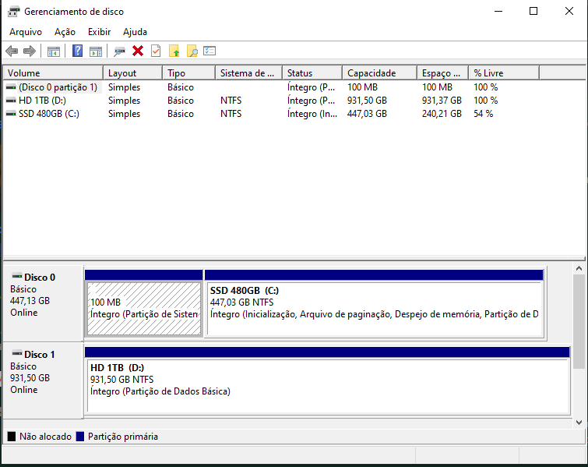Viewport: 588px width, 467px height.
Task: Click the folder with magnifier icon
Action: (x=192, y=51)
